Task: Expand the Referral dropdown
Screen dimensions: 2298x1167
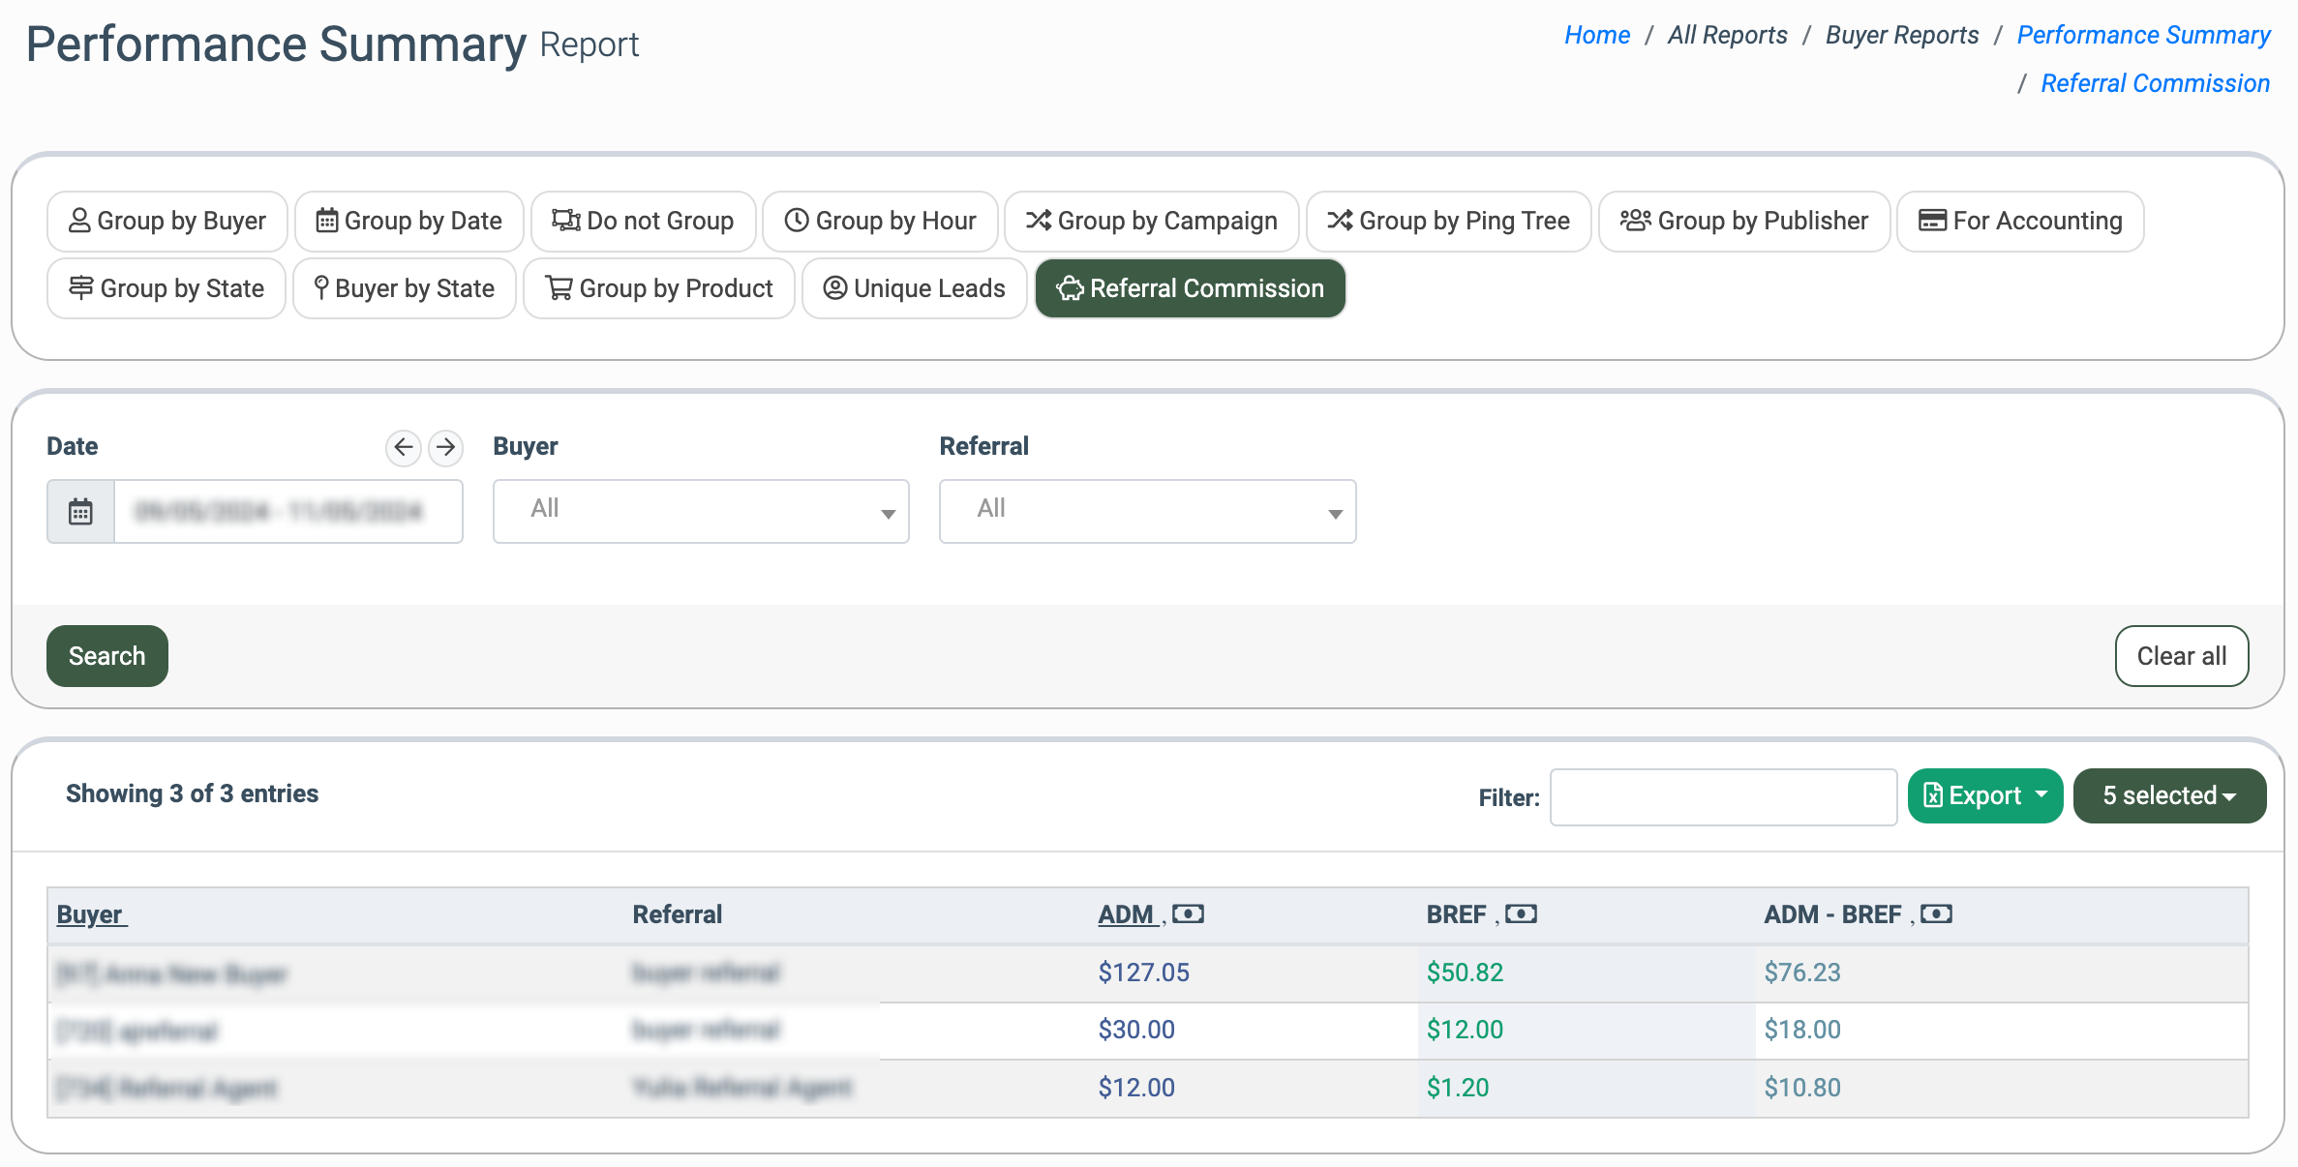Action: click(1147, 511)
